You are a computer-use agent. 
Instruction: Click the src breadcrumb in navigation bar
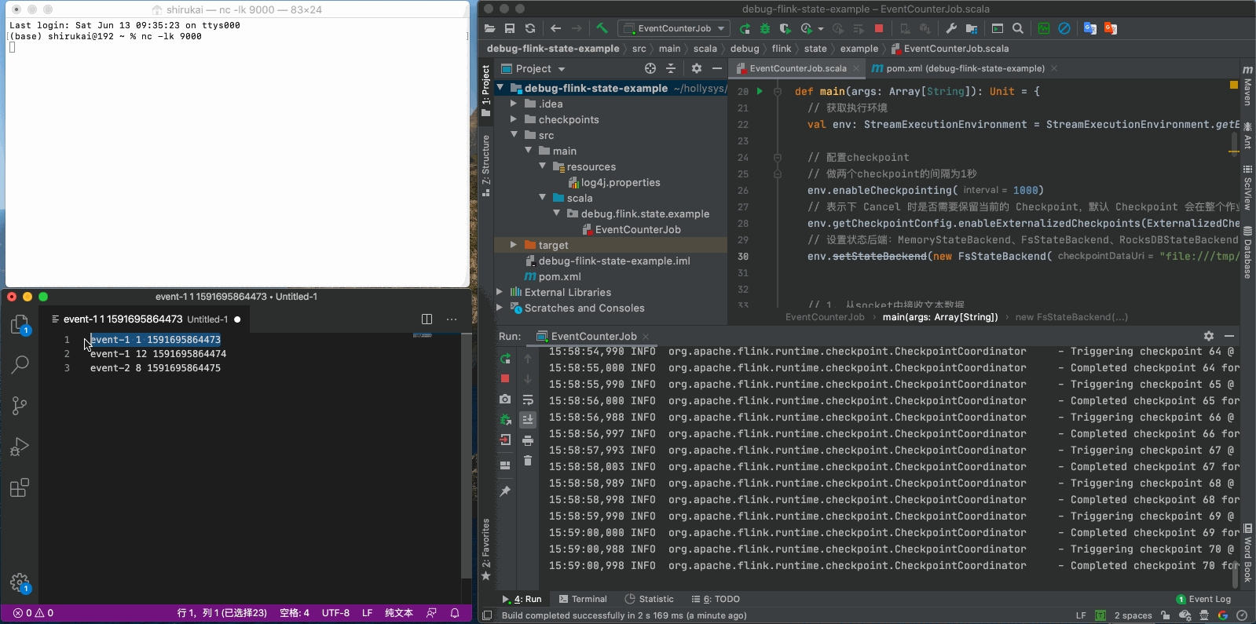[x=639, y=48]
